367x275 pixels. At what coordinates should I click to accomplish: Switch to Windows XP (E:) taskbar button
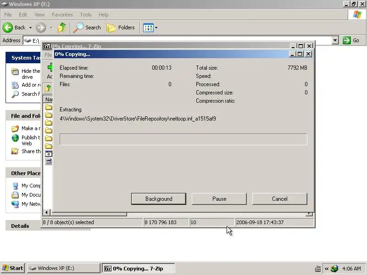click(x=64, y=268)
